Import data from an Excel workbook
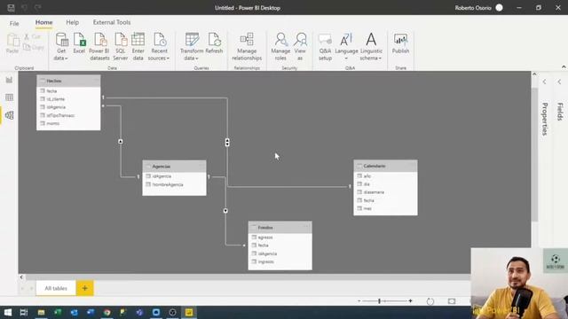 (79, 43)
